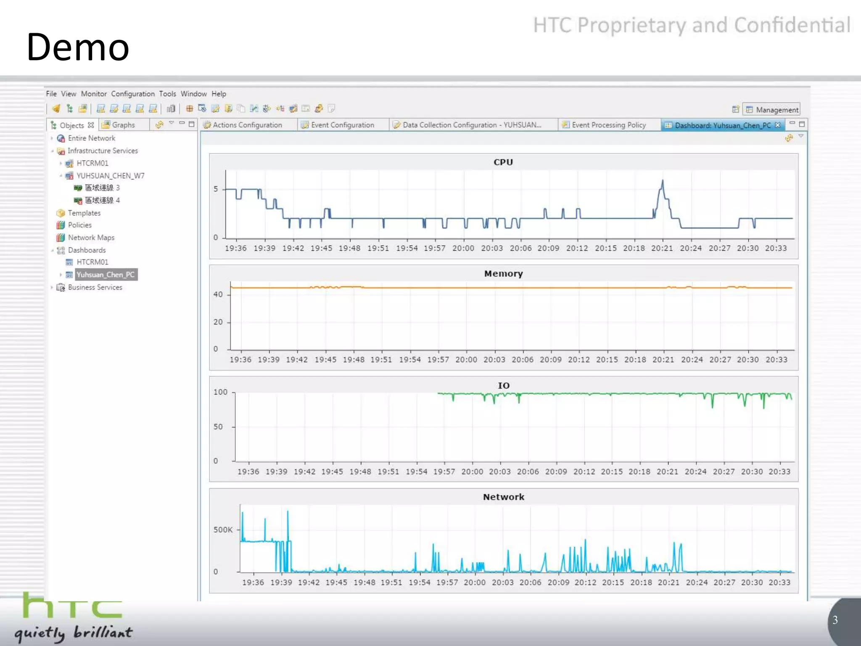Switch to the Event Processing Policy tab

click(608, 125)
